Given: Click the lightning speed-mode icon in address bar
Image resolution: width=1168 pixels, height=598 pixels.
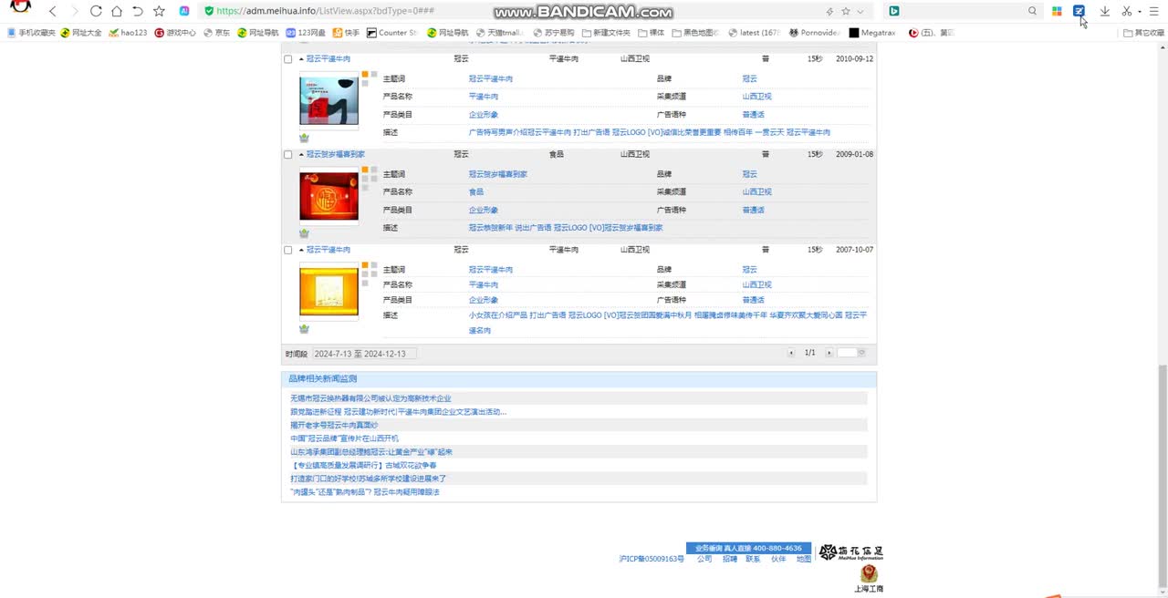Looking at the screenshot, I should (829, 11).
